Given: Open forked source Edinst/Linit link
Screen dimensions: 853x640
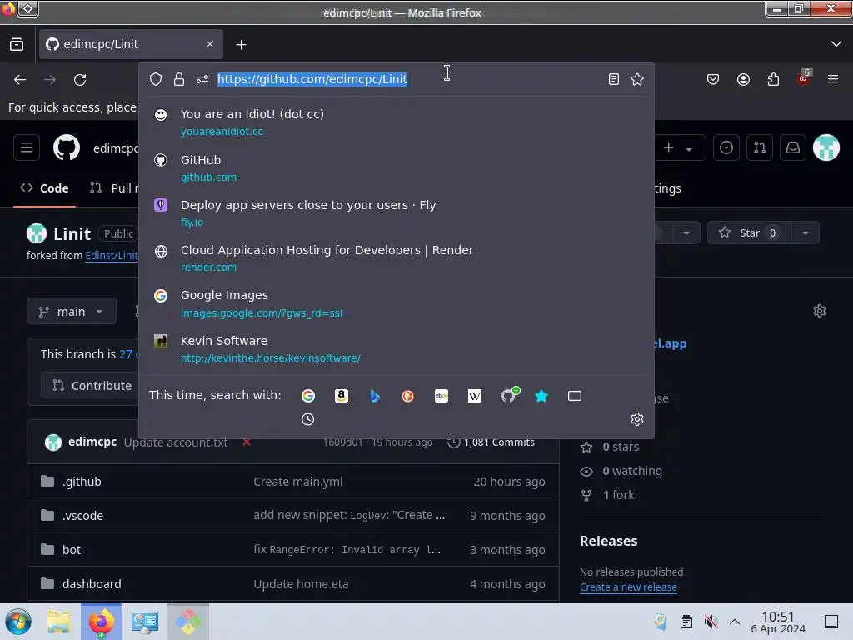Looking at the screenshot, I should click(x=112, y=255).
